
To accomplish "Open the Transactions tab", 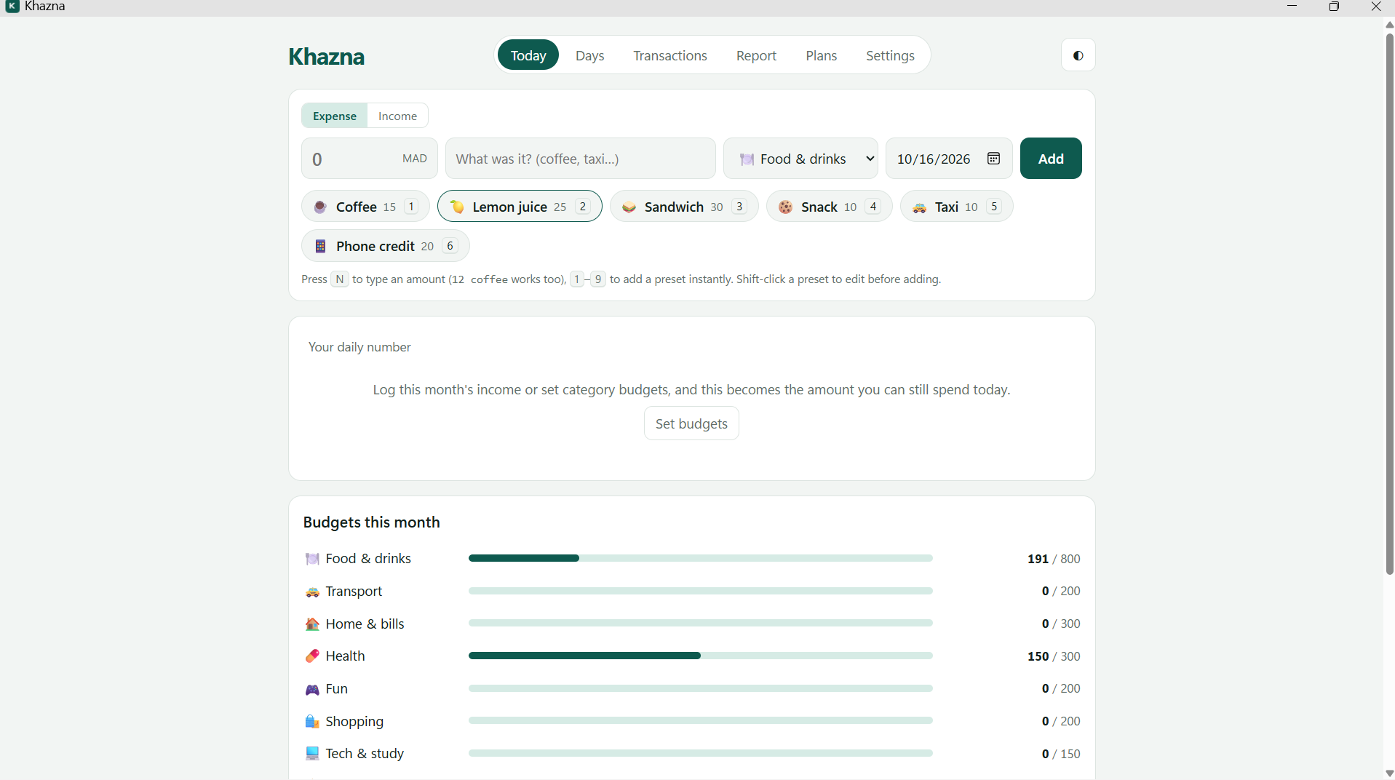I will [x=670, y=55].
